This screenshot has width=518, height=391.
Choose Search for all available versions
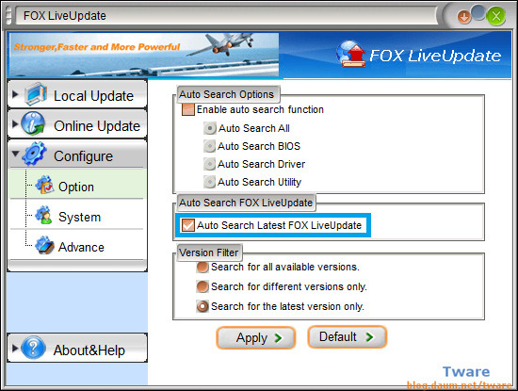tap(202, 267)
